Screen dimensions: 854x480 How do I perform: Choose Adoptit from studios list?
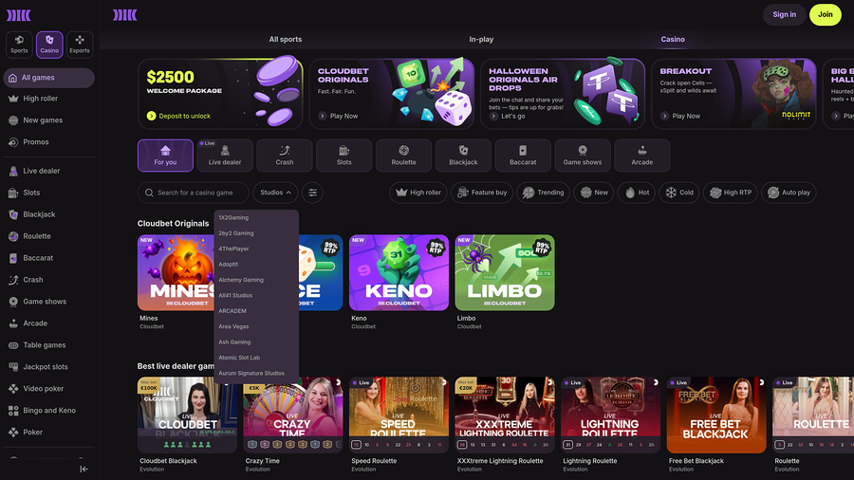point(256,265)
